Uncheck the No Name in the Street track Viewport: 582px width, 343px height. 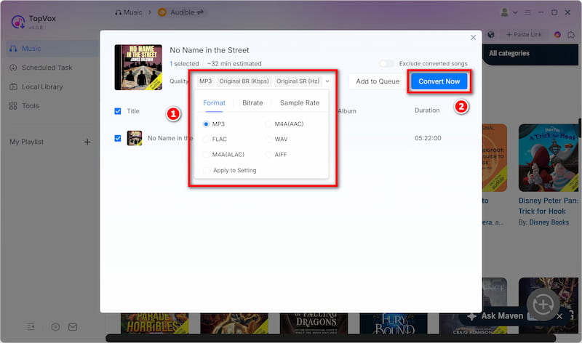118,138
